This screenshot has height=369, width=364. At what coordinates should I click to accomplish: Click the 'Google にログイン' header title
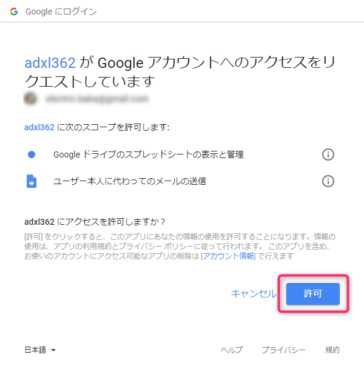point(61,12)
